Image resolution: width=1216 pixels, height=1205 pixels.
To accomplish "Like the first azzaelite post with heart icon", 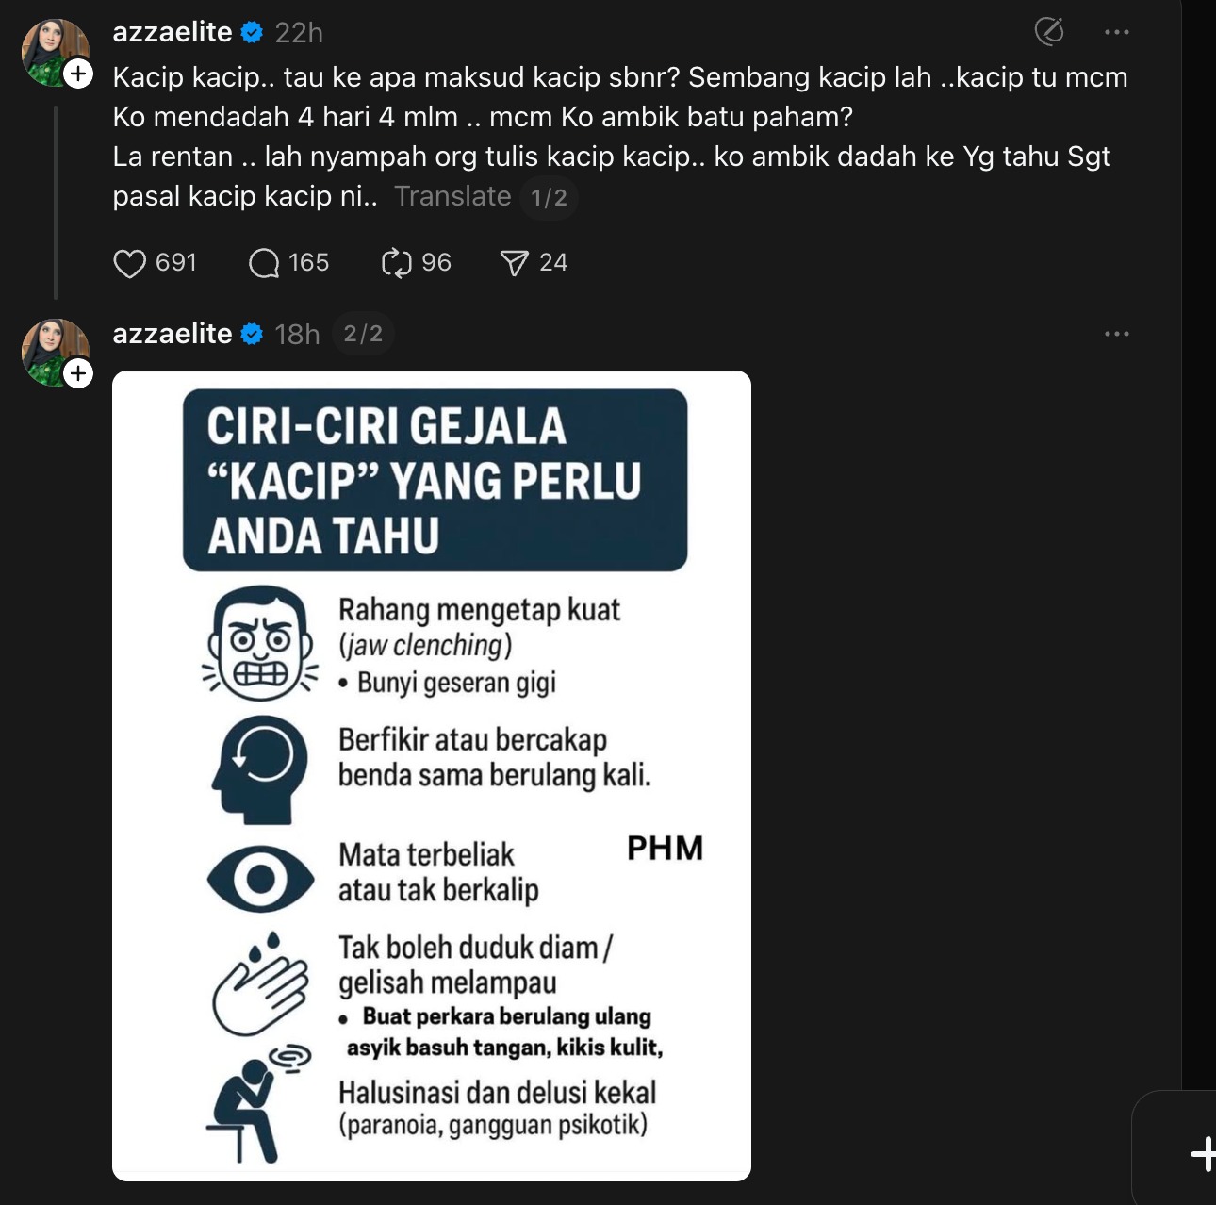I will (130, 263).
